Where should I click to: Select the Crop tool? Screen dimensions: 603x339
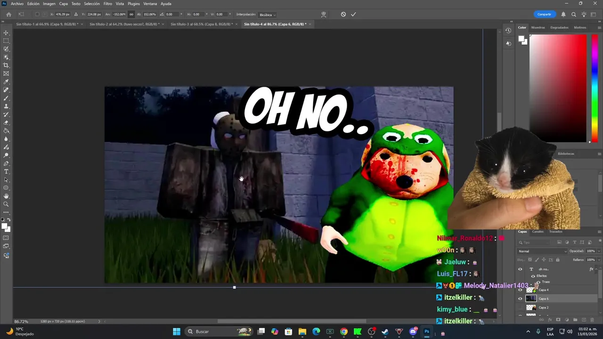click(6, 65)
